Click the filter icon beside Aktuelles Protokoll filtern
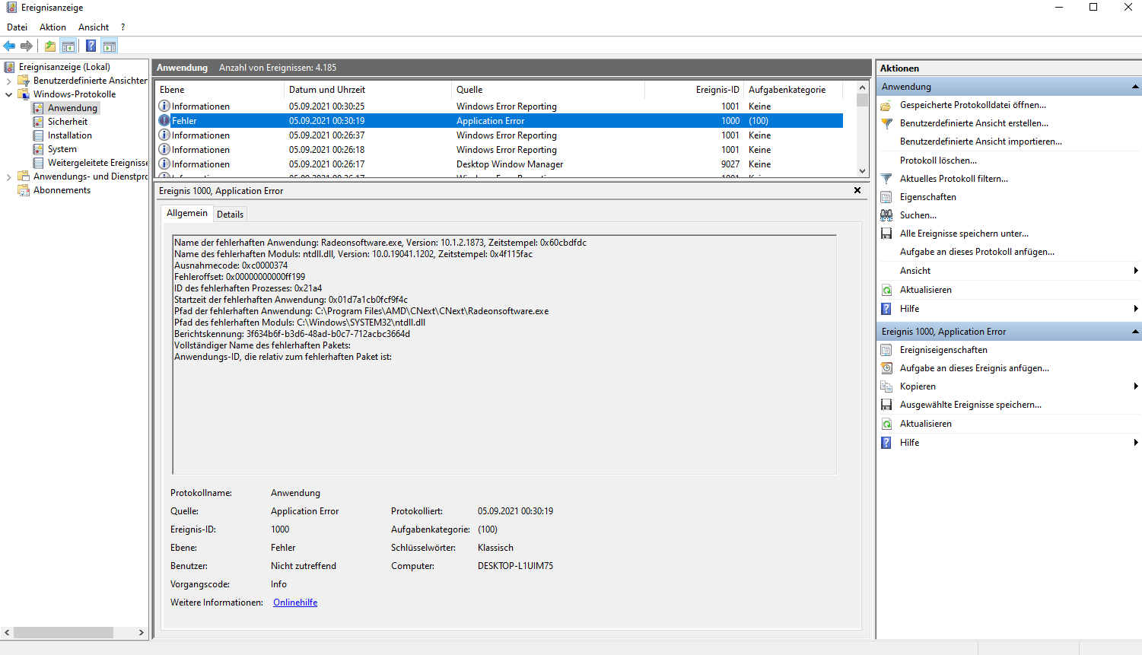The image size is (1142, 655). click(x=886, y=179)
